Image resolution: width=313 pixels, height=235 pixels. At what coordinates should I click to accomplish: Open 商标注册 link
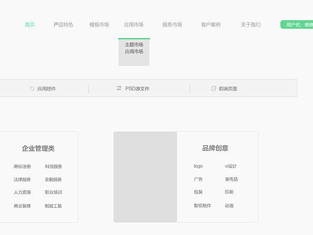22,166
